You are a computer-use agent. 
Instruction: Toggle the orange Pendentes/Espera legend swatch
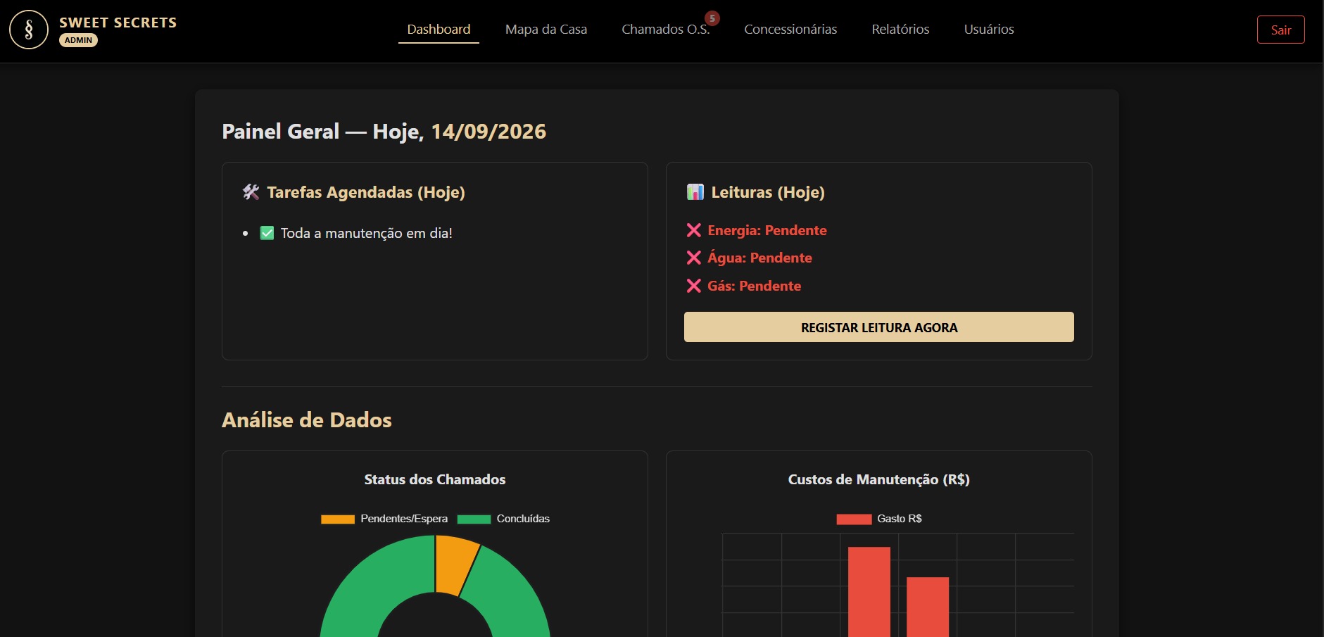(338, 519)
